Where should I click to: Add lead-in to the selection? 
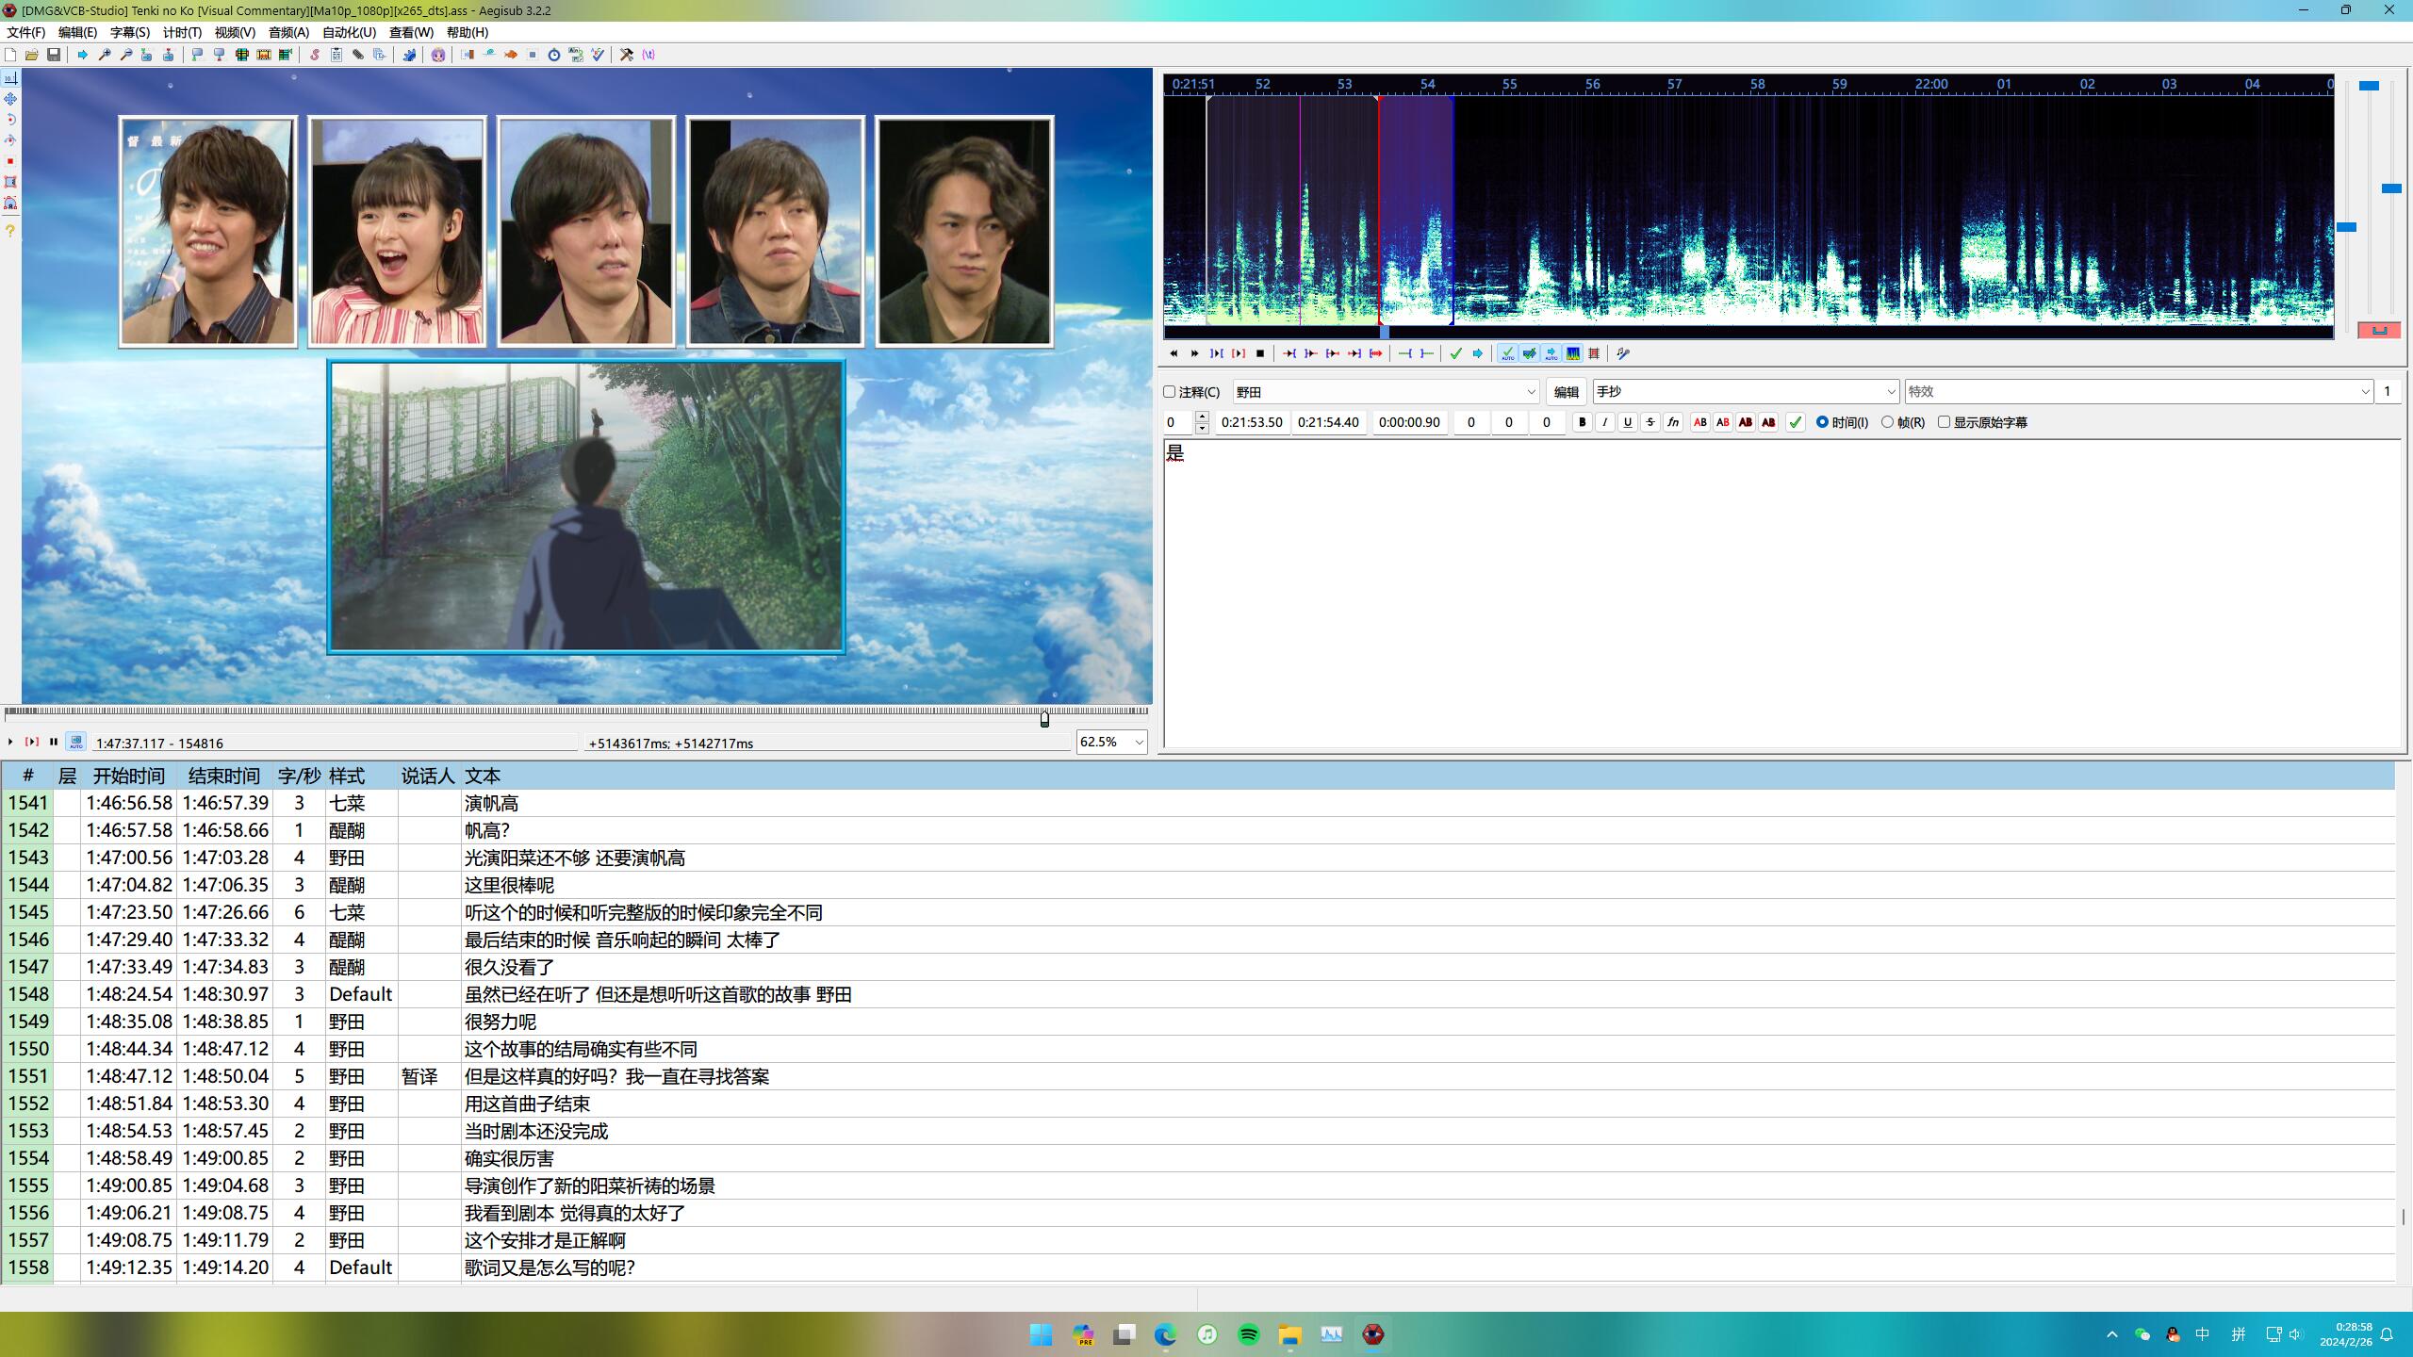click(1405, 353)
